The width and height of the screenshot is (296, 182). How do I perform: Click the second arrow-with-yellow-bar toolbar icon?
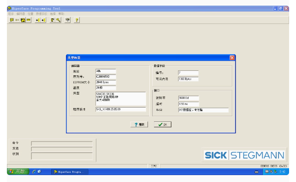[43, 20]
